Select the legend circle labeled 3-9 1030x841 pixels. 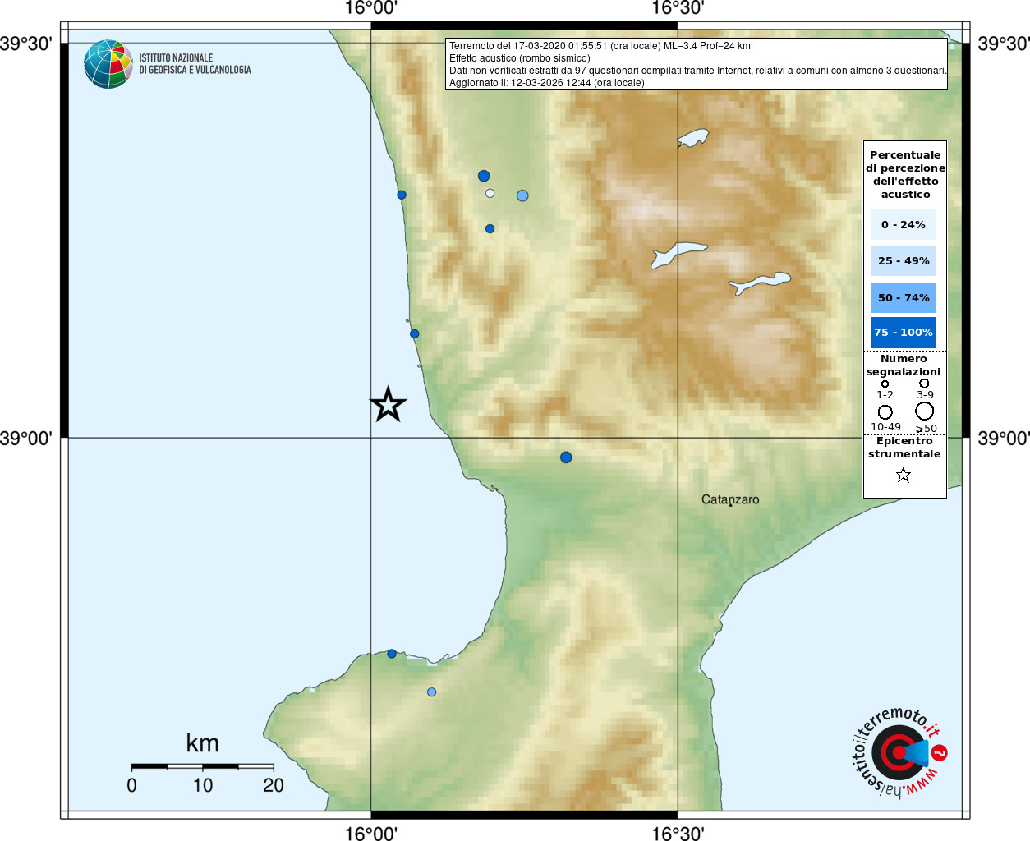click(924, 383)
